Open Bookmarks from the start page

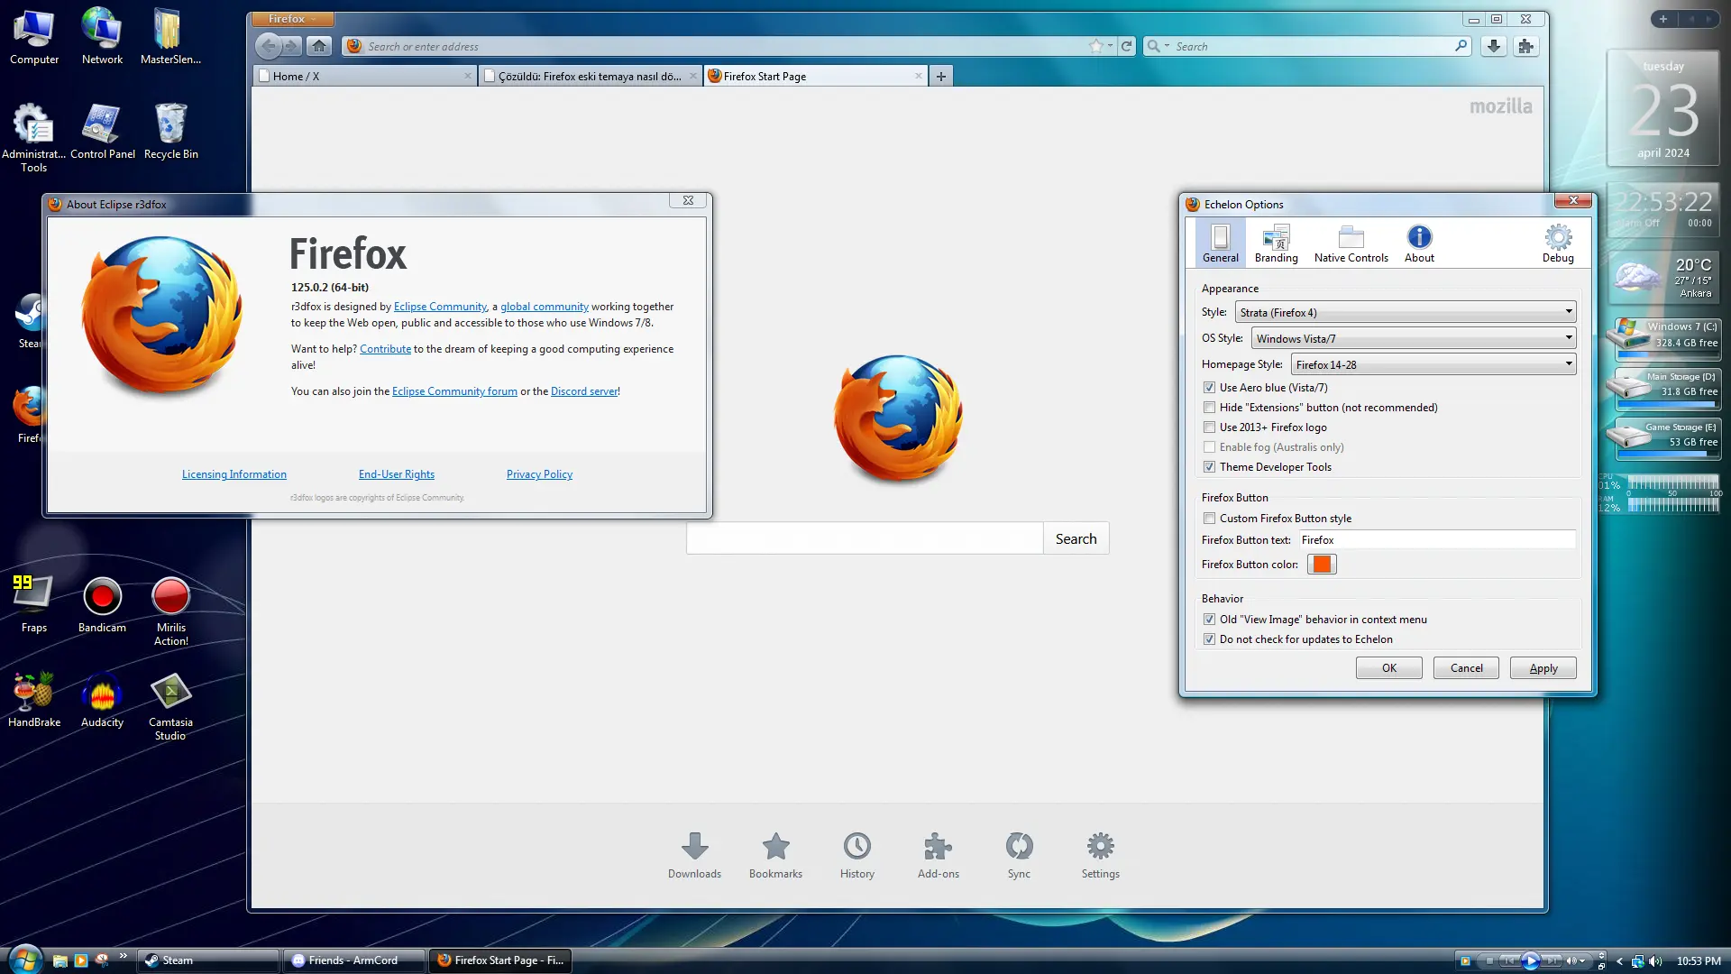pos(775,855)
